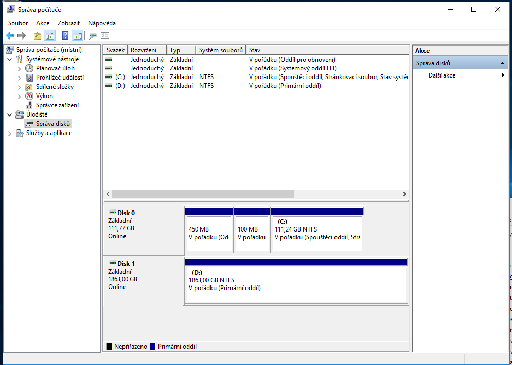Sort by Systém souborů column header
The image size is (512, 365).
pos(220,50)
